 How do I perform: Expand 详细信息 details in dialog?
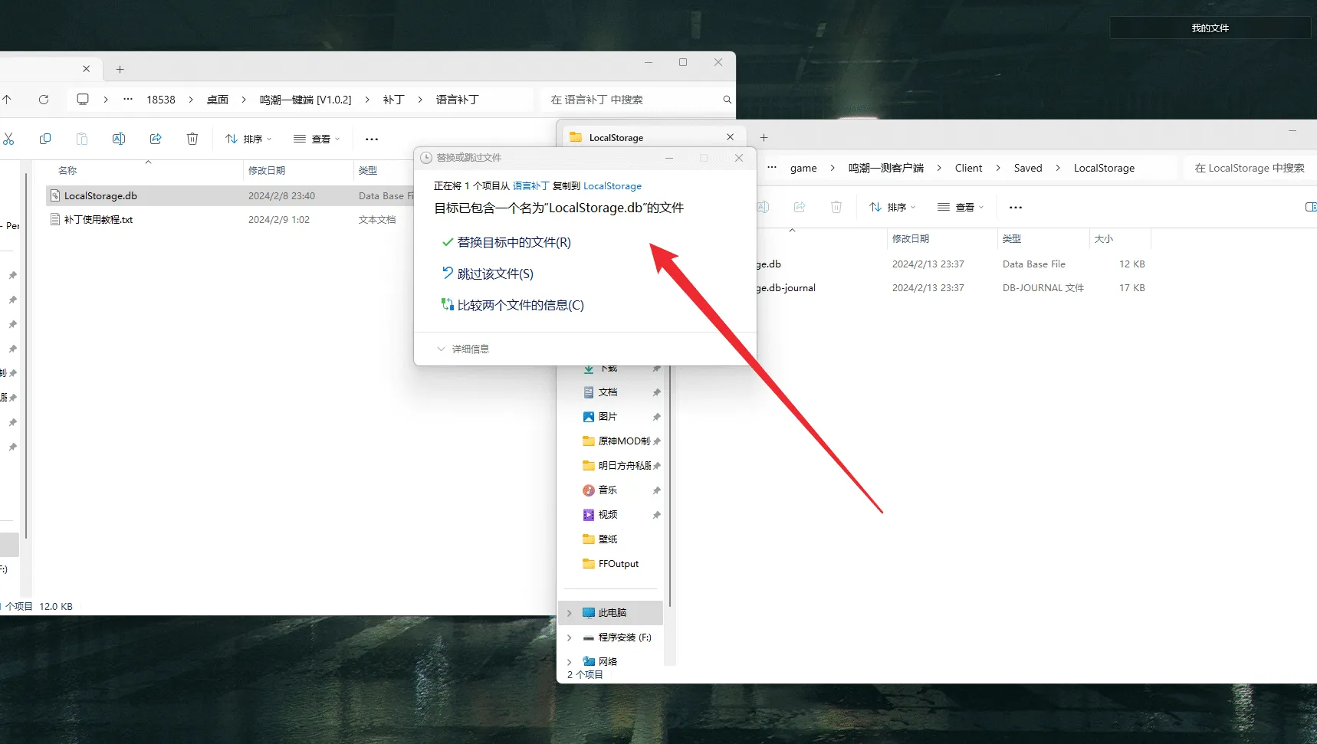click(x=463, y=349)
